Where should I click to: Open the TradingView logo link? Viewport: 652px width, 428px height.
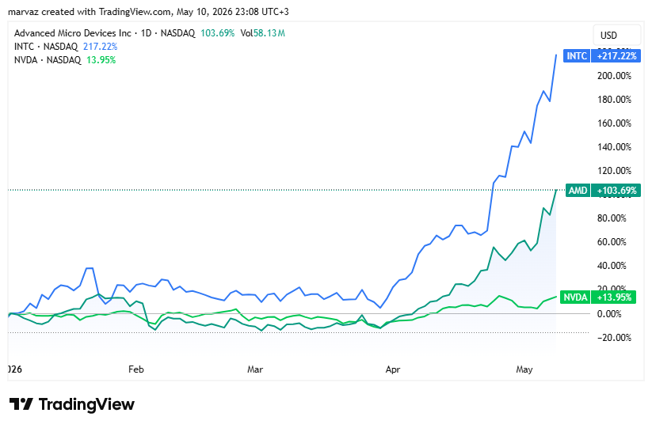pos(72,404)
